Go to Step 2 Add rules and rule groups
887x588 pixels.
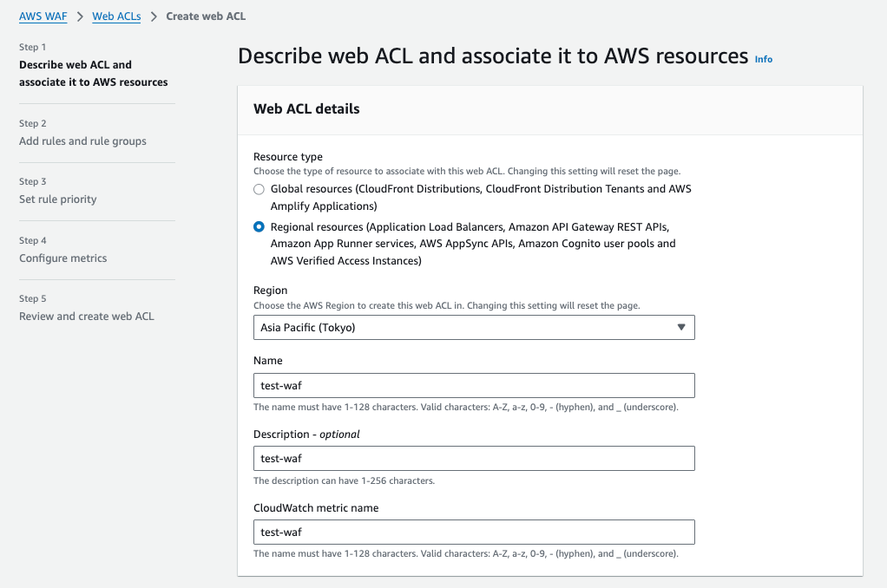pos(82,141)
